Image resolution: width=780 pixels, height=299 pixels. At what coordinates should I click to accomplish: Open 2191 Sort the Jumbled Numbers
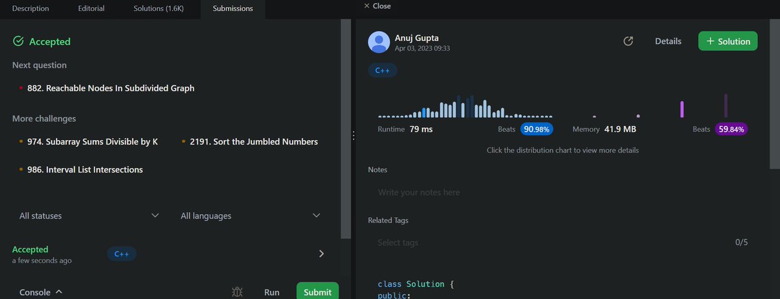[x=253, y=141]
